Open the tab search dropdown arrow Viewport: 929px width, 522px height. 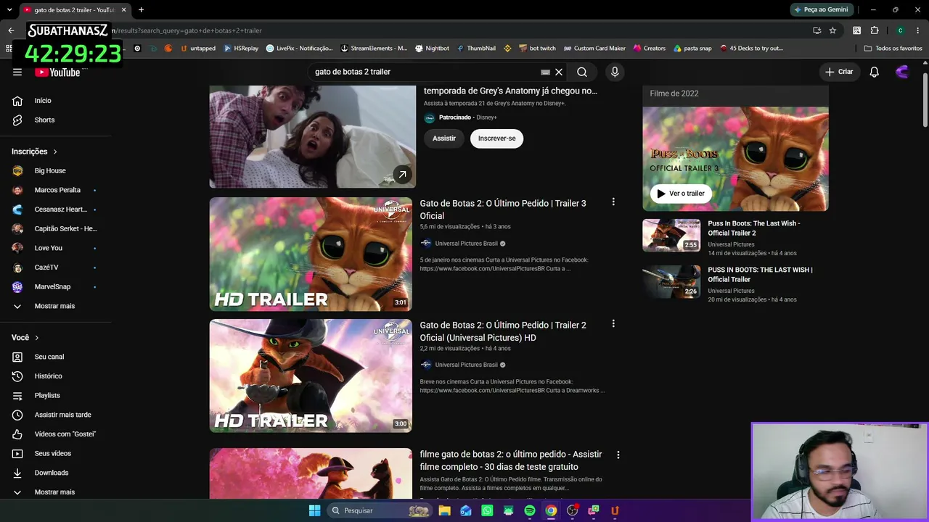point(9,9)
